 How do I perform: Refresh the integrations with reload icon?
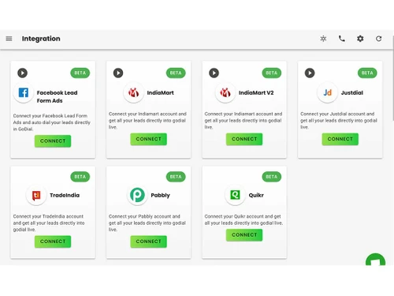pyautogui.click(x=378, y=39)
